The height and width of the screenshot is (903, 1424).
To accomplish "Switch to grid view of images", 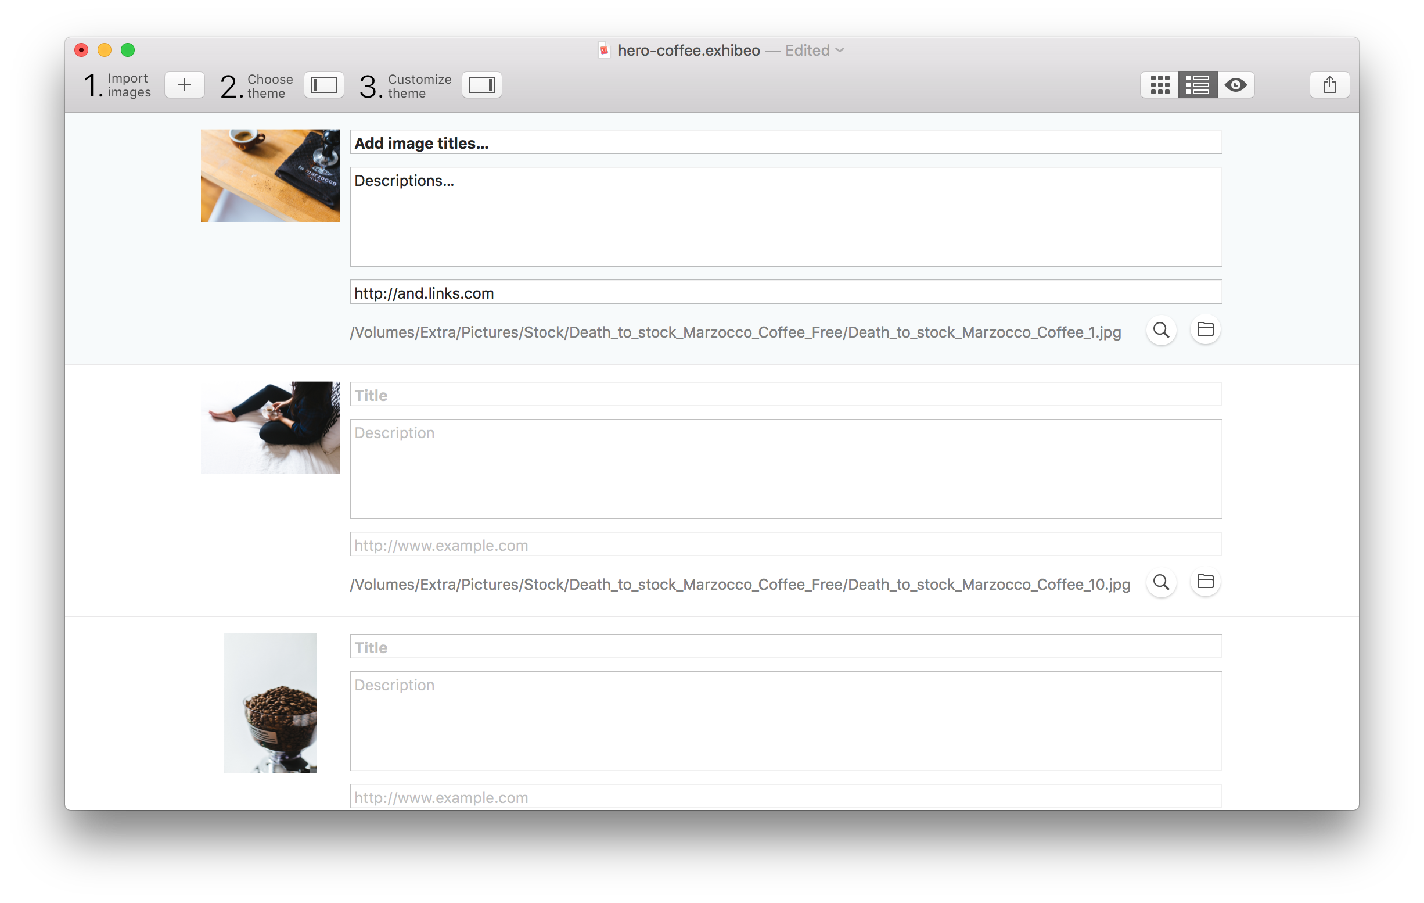I will click(x=1159, y=85).
